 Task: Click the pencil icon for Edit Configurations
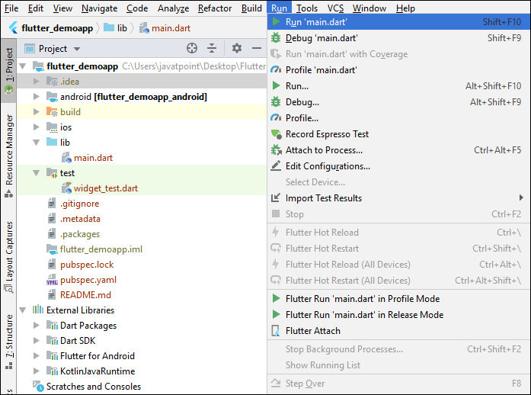tap(276, 165)
